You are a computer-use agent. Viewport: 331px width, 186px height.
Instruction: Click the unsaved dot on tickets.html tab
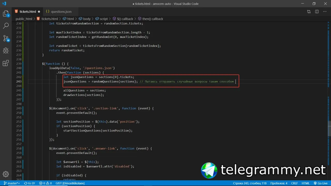click(x=39, y=12)
